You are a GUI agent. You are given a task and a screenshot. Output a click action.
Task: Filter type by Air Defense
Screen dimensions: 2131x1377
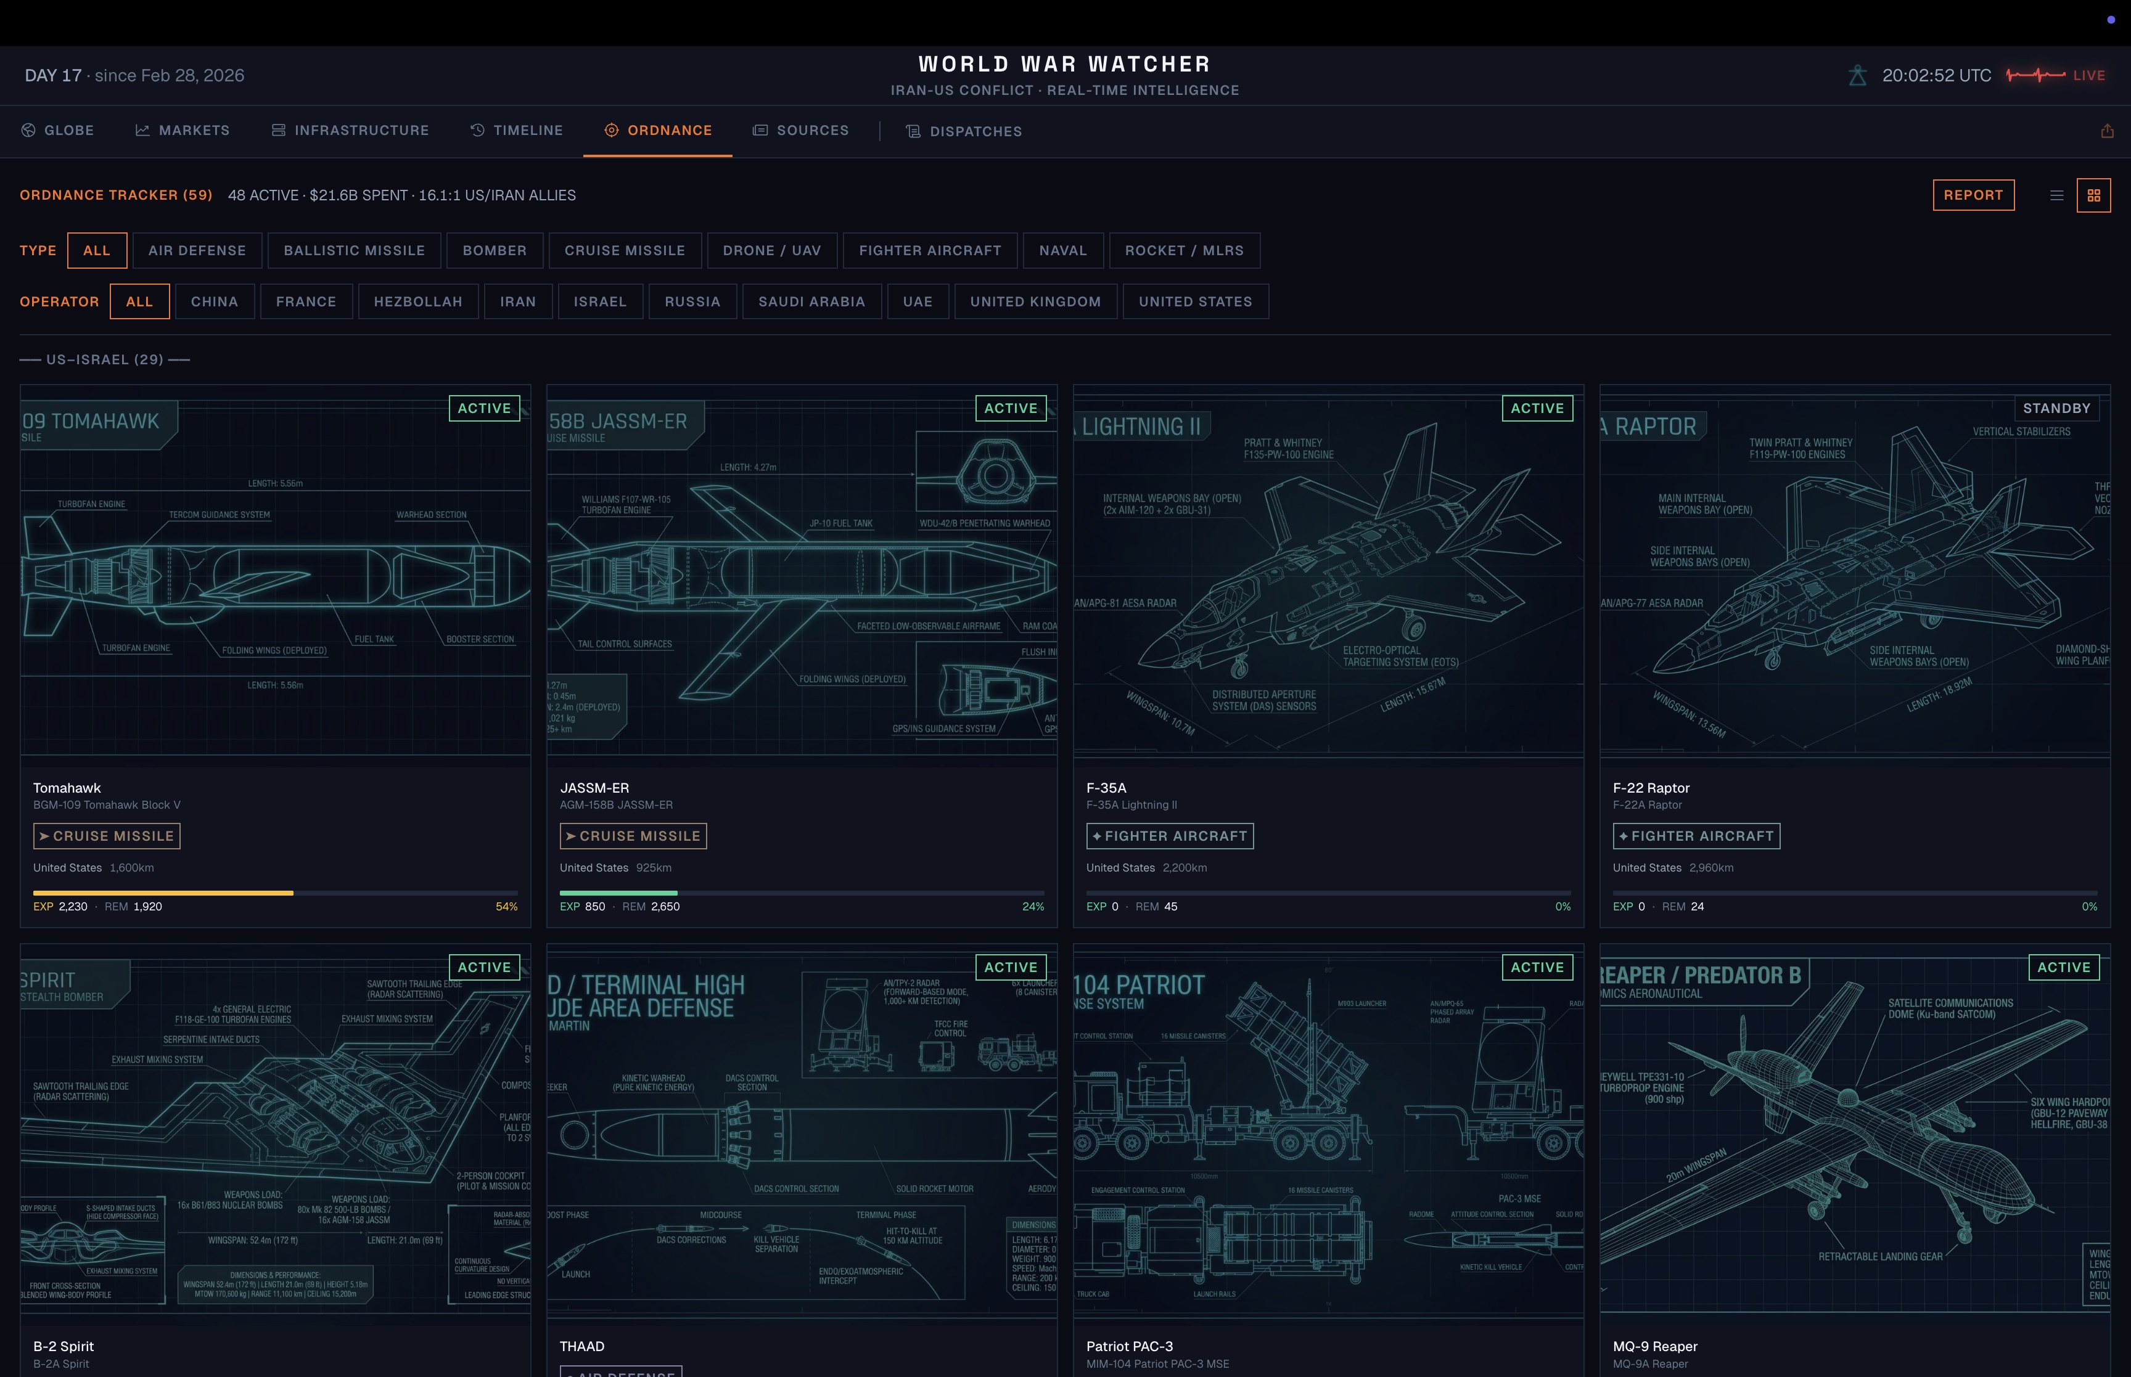[x=197, y=250]
